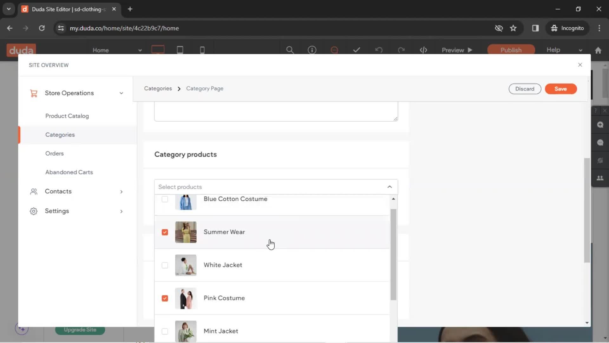Check the White Jacket checkbox

[165, 265]
